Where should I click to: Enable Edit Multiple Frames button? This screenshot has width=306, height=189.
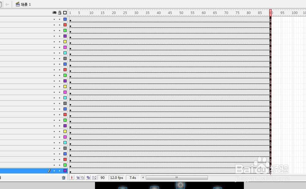click(x=88, y=177)
